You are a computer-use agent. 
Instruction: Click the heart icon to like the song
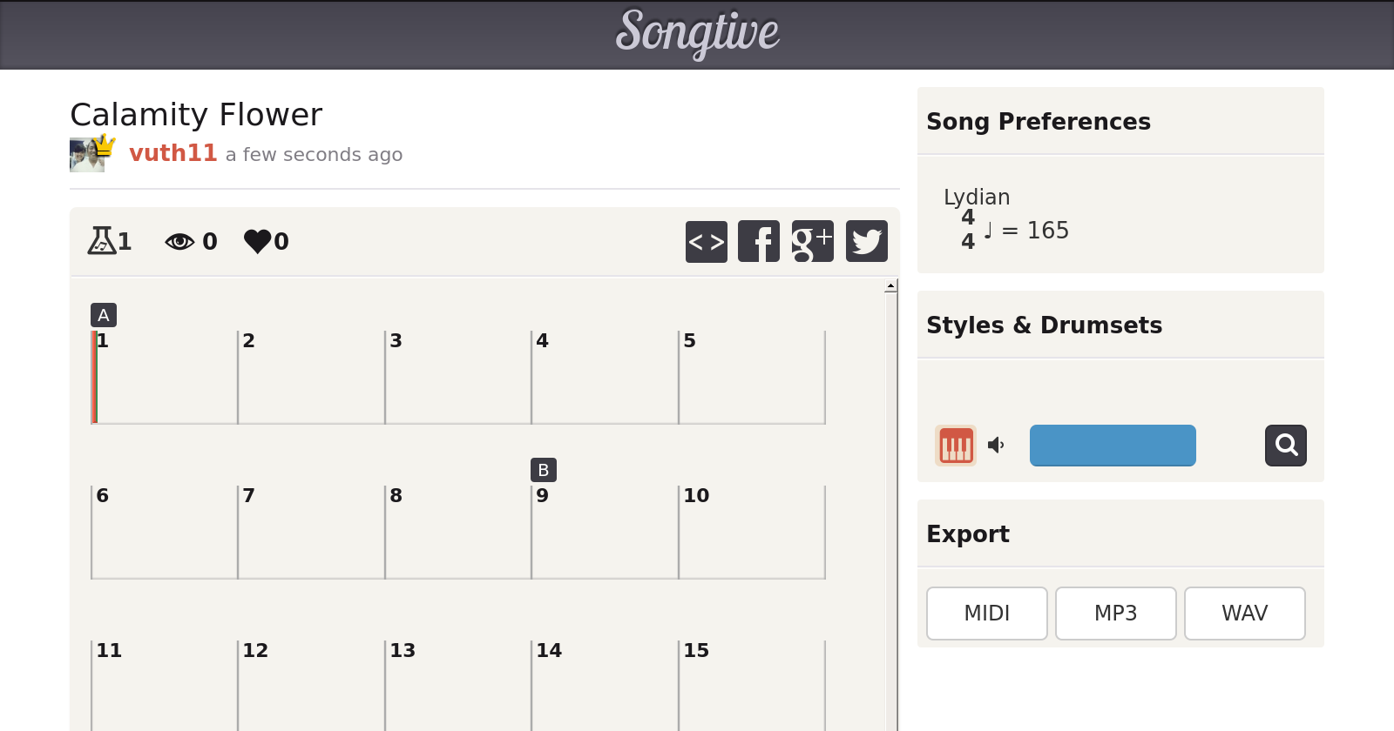click(x=258, y=241)
